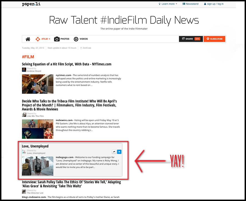This screenshot has height=201, width=246.
Task: Click the calendar icon next to Archives
Action: tap(81, 48)
